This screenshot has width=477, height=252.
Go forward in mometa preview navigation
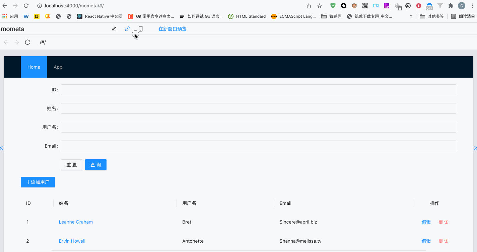click(x=17, y=42)
